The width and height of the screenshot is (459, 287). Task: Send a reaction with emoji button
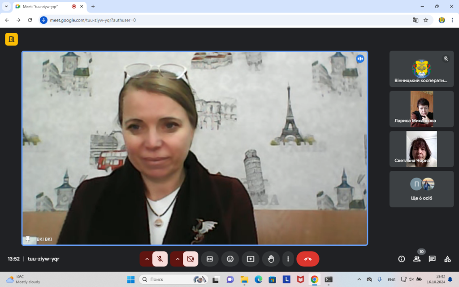coord(230,259)
